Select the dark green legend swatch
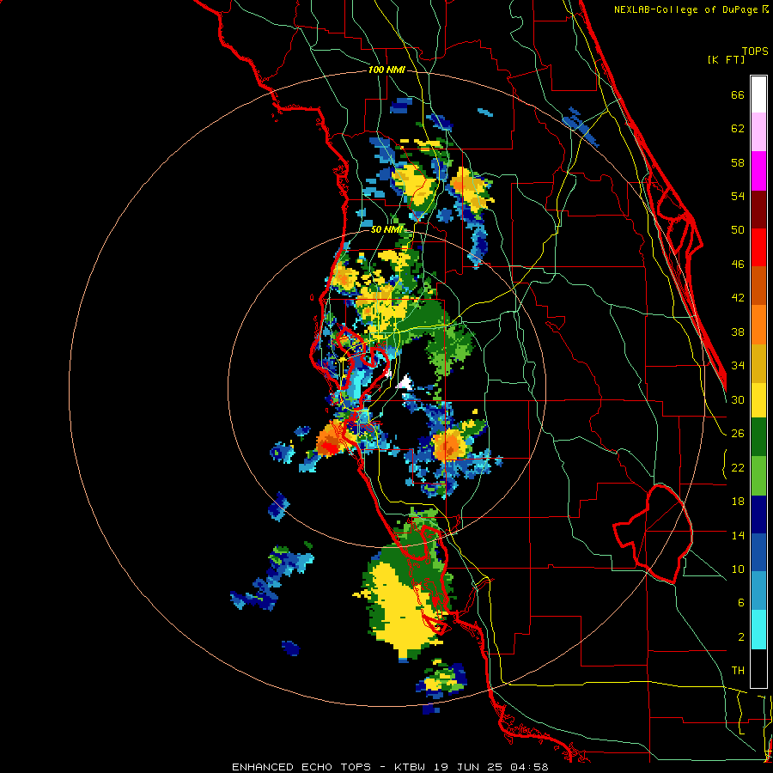This screenshot has height=773, width=773. (758, 437)
